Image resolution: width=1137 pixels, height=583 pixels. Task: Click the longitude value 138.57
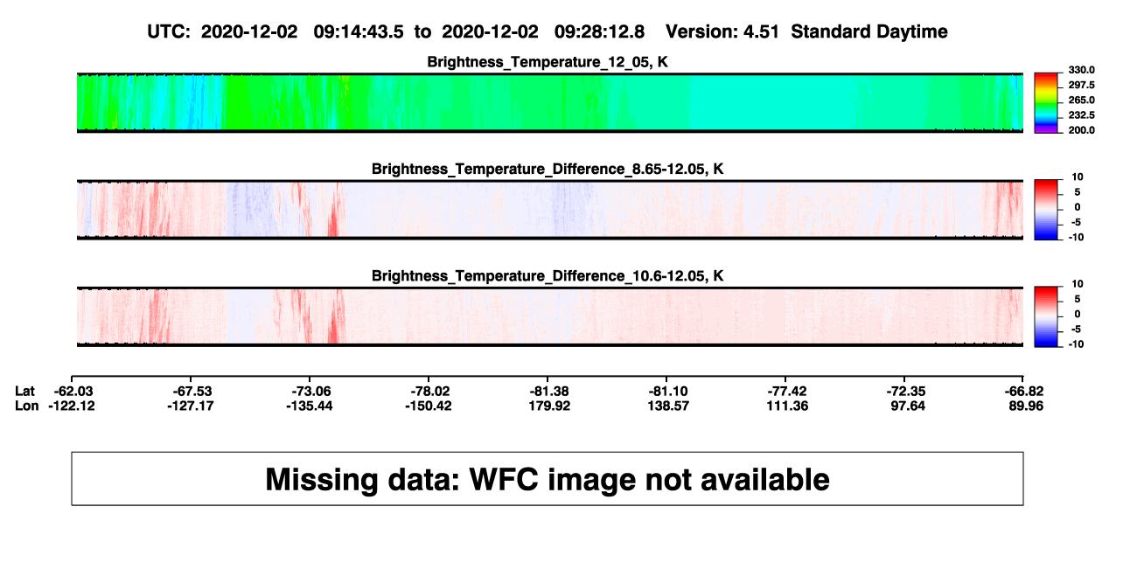click(x=666, y=406)
